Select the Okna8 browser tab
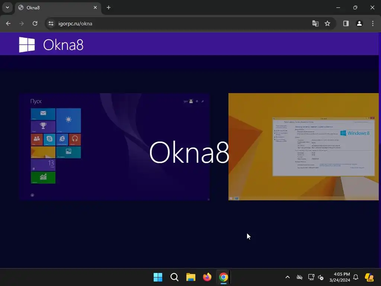This screenshot has height=286, width=381. coord(58,8)
